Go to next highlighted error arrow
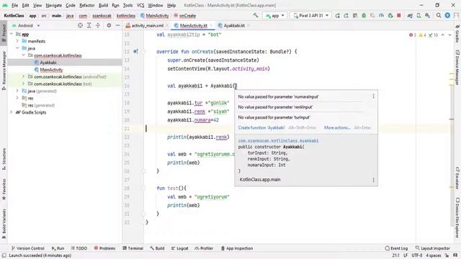 (449, 35)
